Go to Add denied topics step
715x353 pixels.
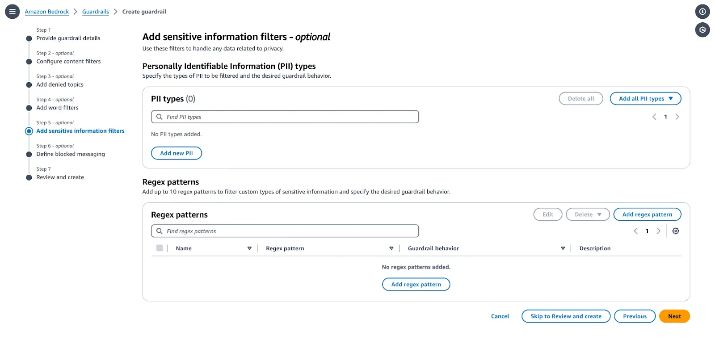tap(60, 84)
